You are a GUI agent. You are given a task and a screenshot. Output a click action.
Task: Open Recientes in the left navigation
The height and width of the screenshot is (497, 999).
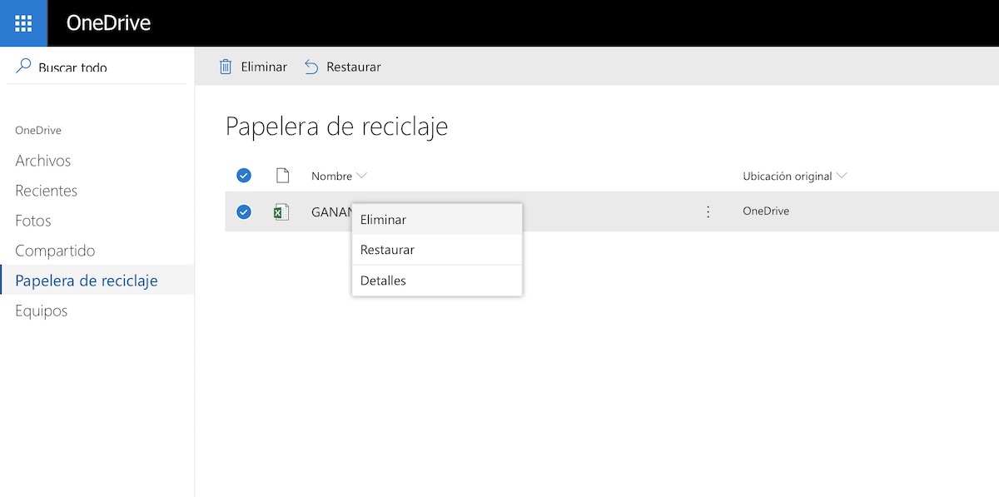[47, 191]
